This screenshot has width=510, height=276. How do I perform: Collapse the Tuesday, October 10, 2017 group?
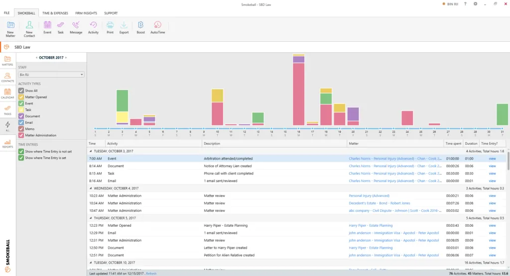pyautogui.click(x=91, y=263)
